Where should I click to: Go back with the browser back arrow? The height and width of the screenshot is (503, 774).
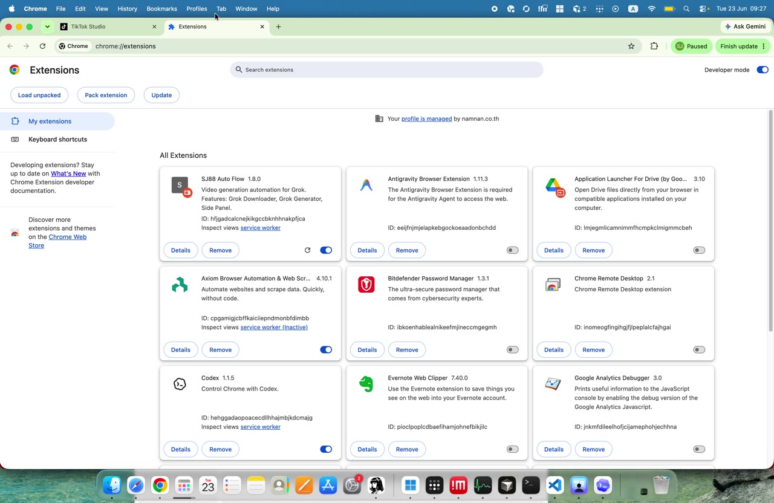pos(10,46)
